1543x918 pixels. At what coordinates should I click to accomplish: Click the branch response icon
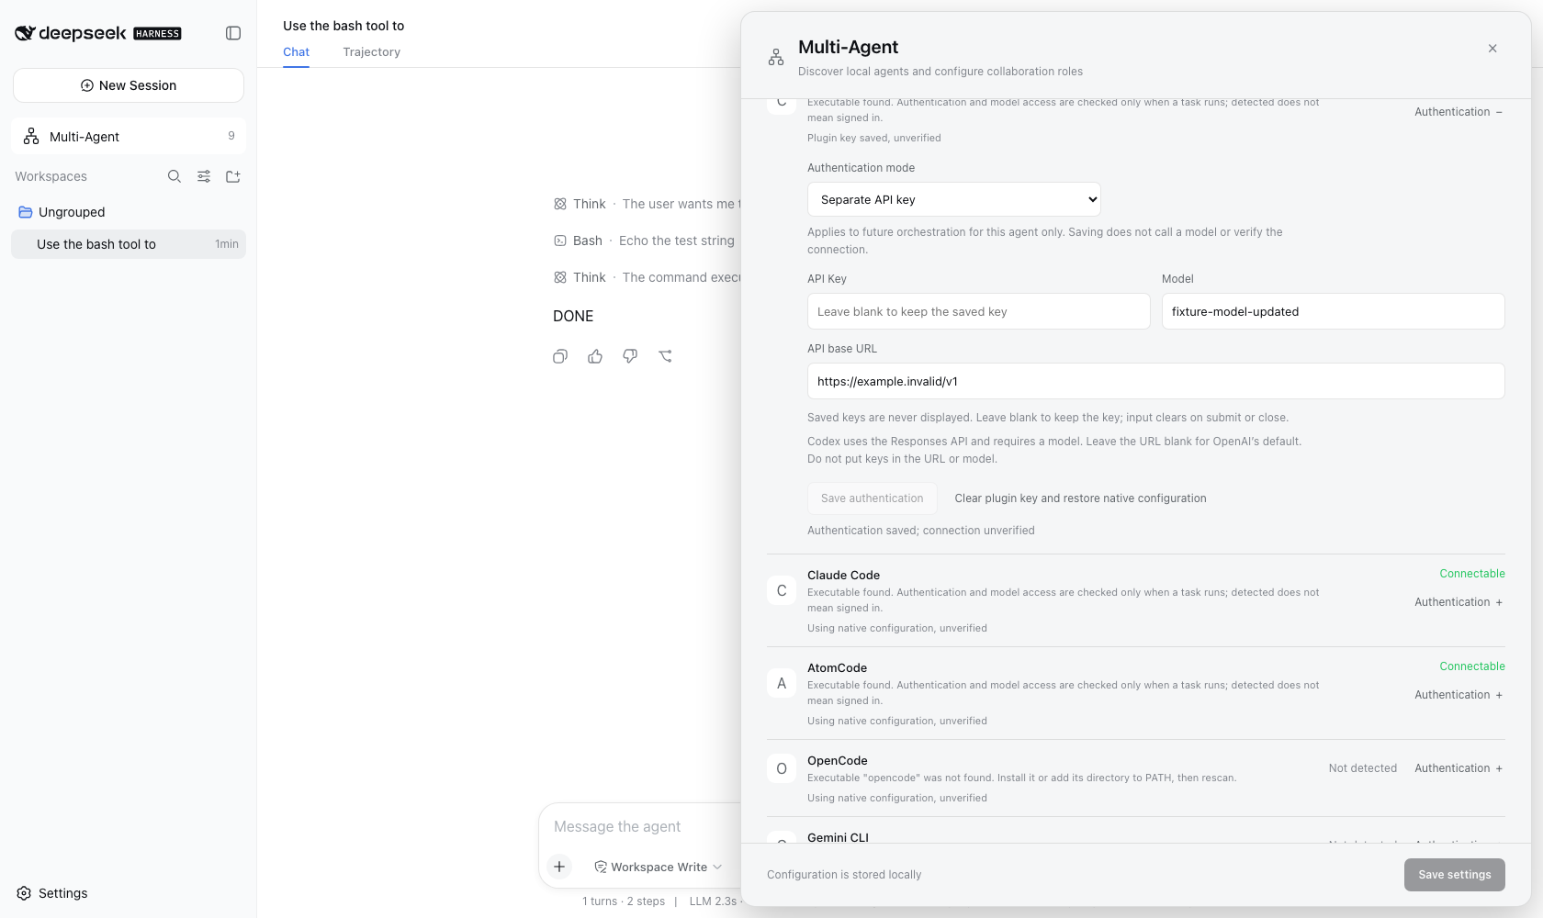(x=665, y=356)
